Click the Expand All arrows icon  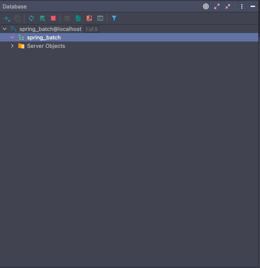coord(217,6)
